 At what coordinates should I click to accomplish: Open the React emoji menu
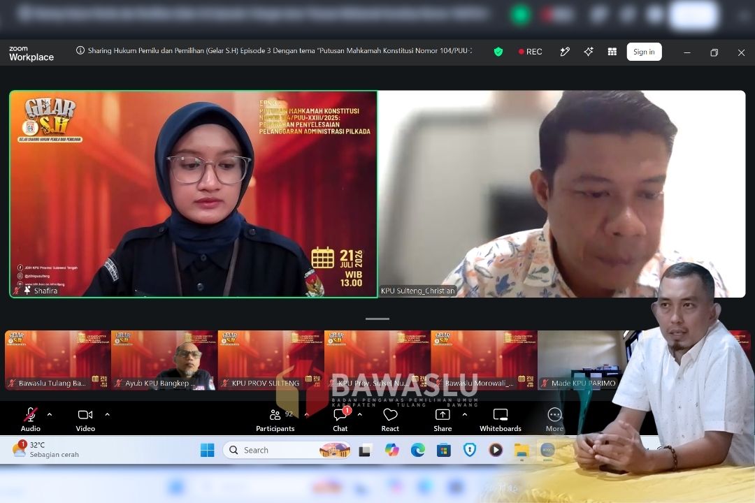(x=390, y=419)
